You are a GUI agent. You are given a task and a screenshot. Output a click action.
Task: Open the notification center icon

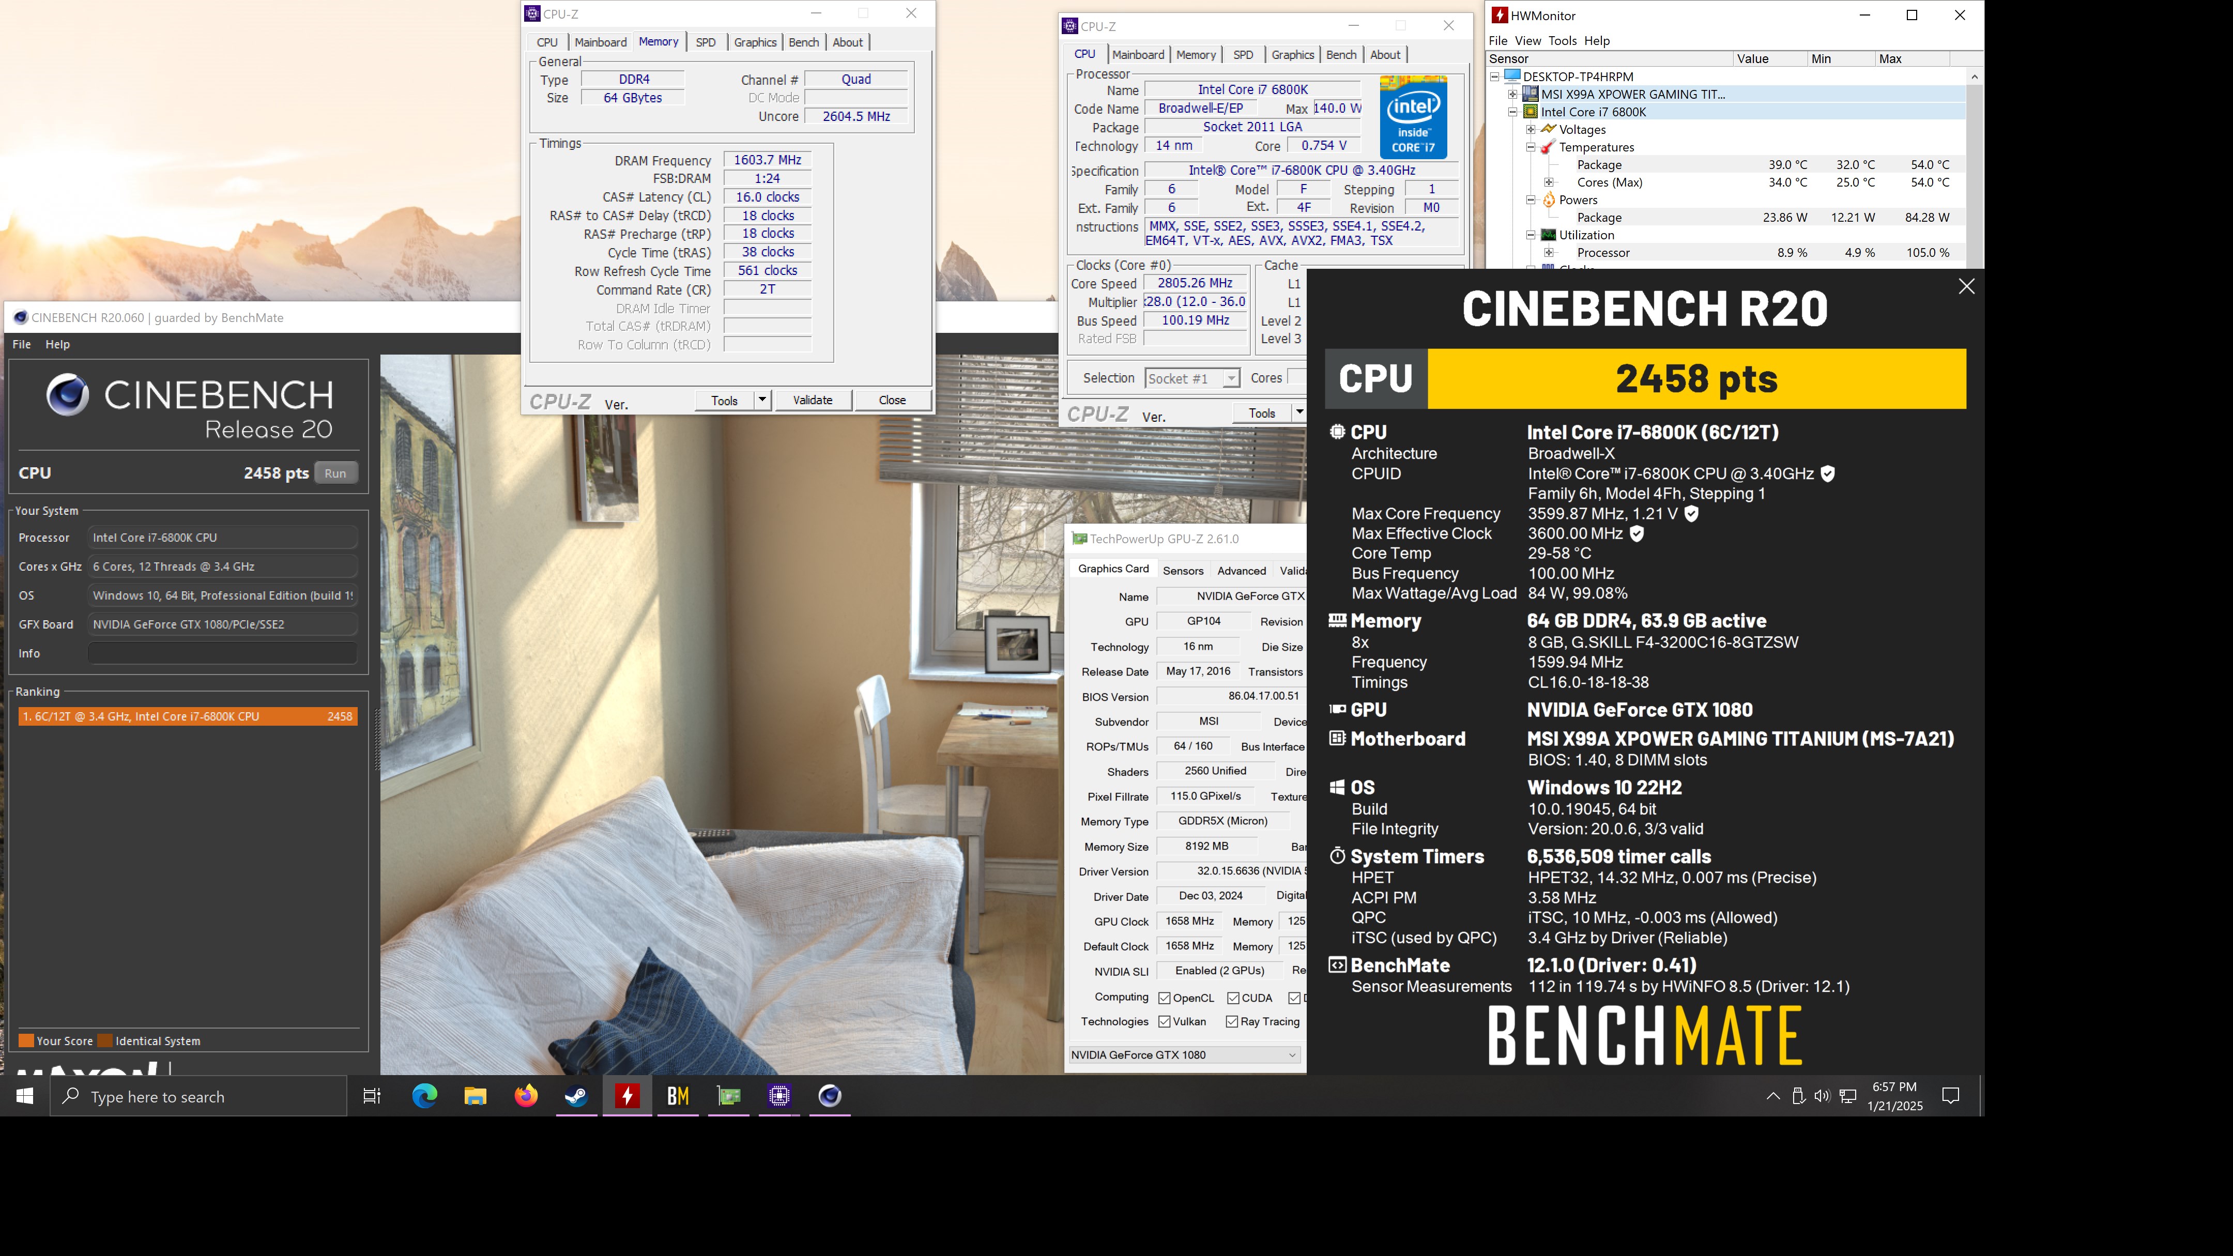pyautogui.click(x=1950, y=1096)
